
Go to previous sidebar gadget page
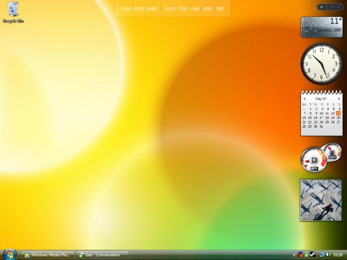point(332,7)
